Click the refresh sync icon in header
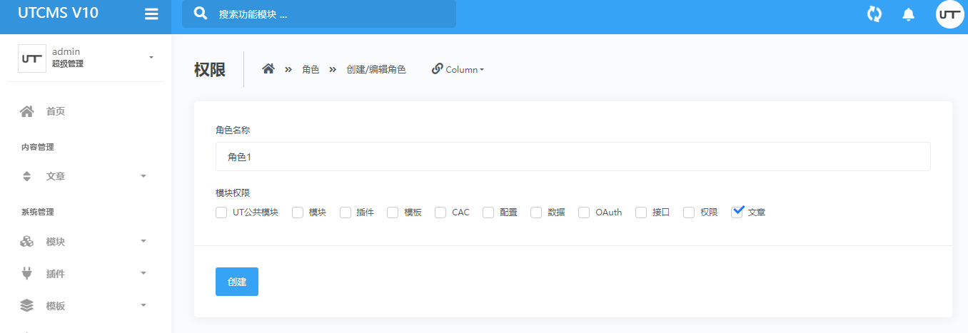Image resolution: width=968 pixels, height=333 pixels. pyautogui.click(x=874, y=14)
